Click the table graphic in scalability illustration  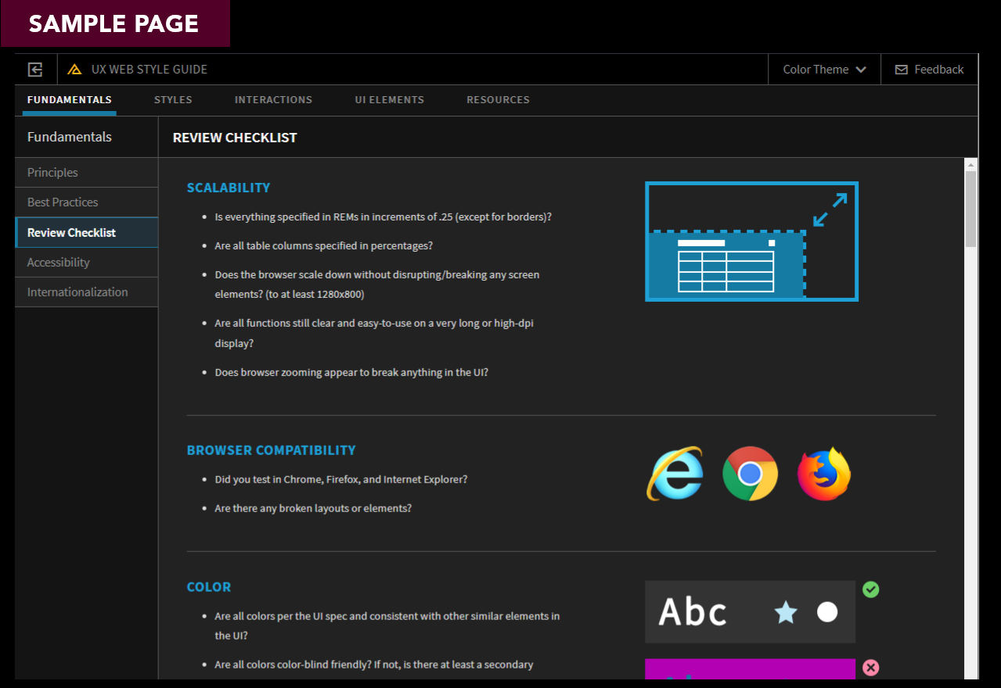point(726,266)
